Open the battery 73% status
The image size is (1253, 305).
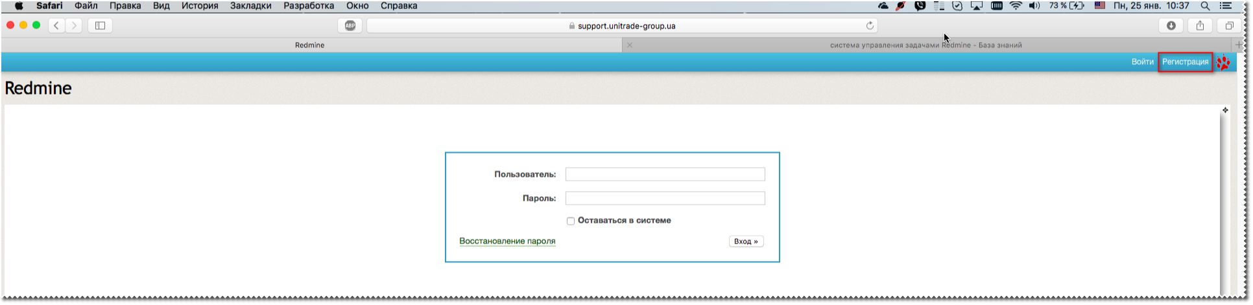1067,6
